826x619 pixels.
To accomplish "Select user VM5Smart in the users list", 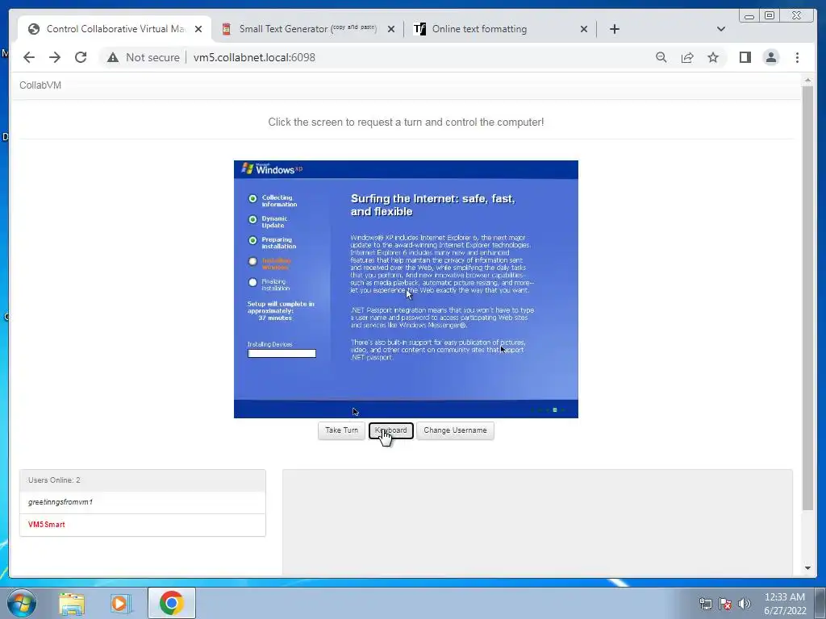I will coord(142,525).
